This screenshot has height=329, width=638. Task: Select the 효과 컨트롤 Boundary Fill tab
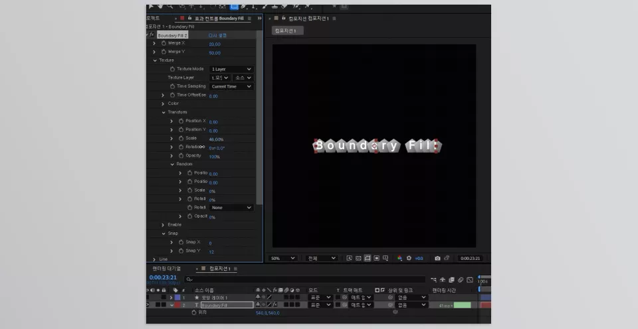(219, 19)
